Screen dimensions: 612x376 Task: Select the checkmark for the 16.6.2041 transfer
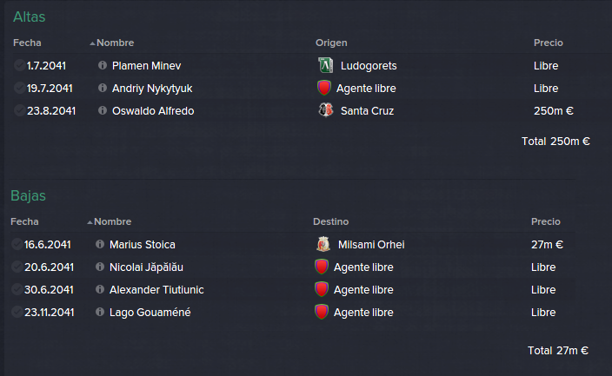(17, 244)
